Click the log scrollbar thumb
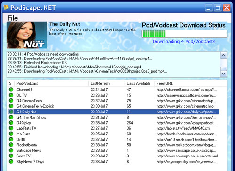The image size is (235, 171). coord(224,69)
